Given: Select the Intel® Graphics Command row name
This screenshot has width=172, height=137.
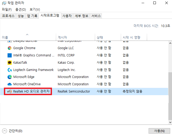Looking at the screenshot, I should click(34, 55).
